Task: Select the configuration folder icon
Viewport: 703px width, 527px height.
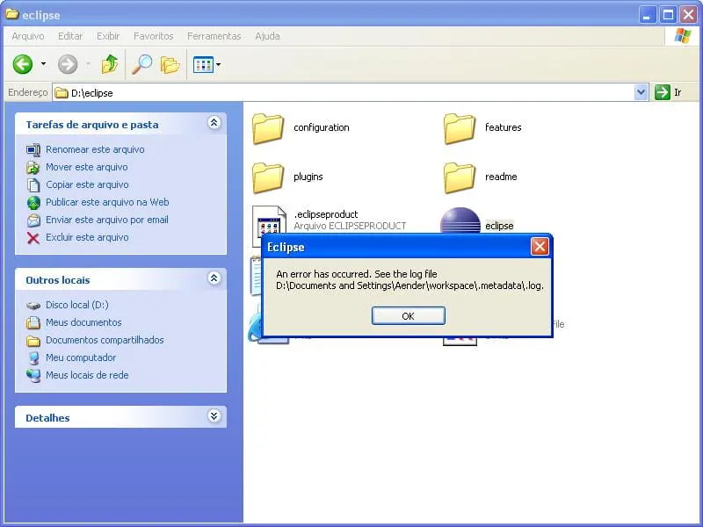Action: tap(268, 128)
